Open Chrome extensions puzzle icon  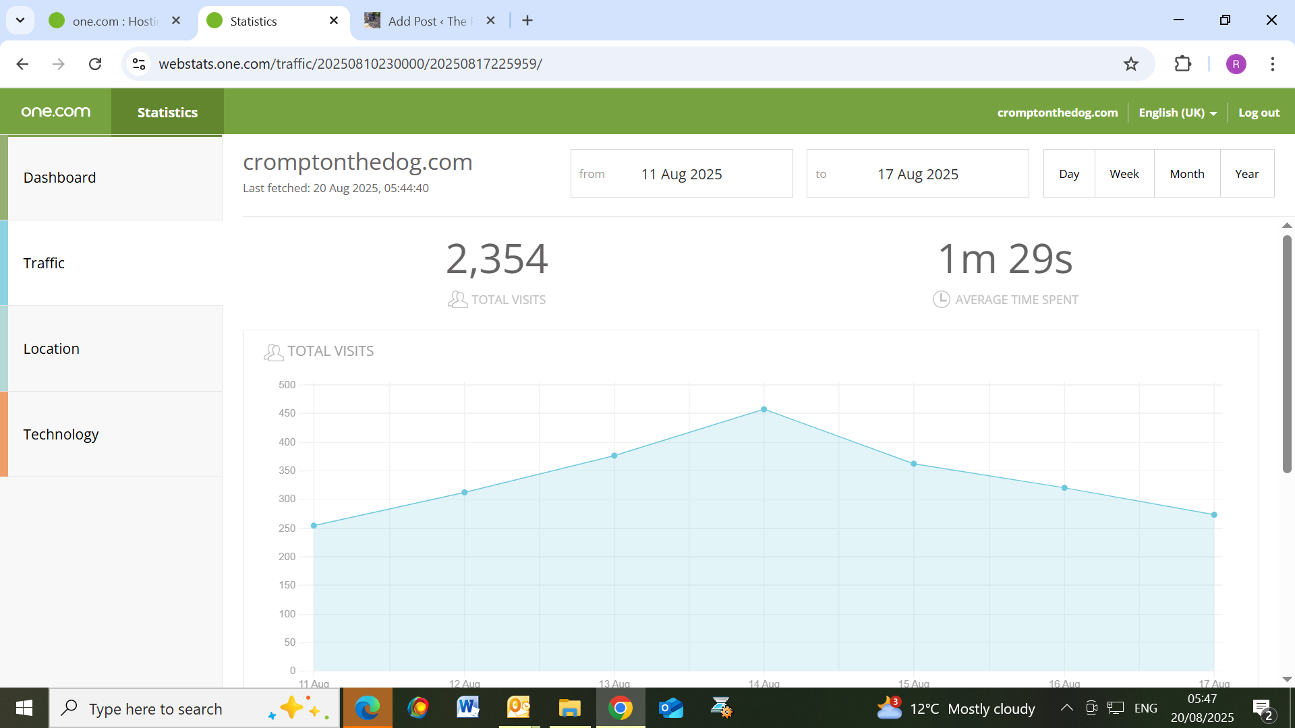[1182, 64]
